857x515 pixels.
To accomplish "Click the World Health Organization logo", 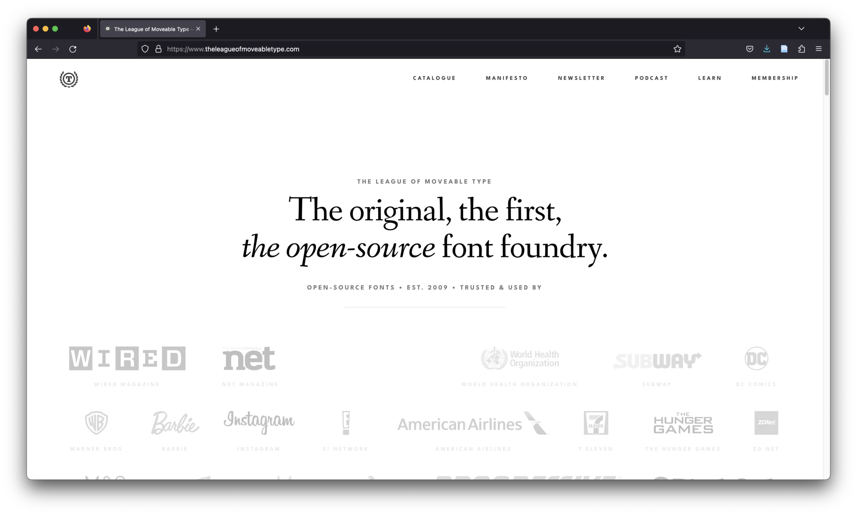I will click(519, 358).
